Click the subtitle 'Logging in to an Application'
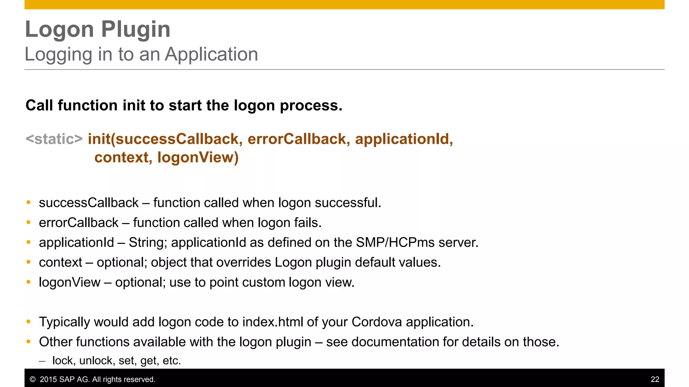The height and width of the screenshot is (387, 689). pyautogui.click(x=141, y=55)
